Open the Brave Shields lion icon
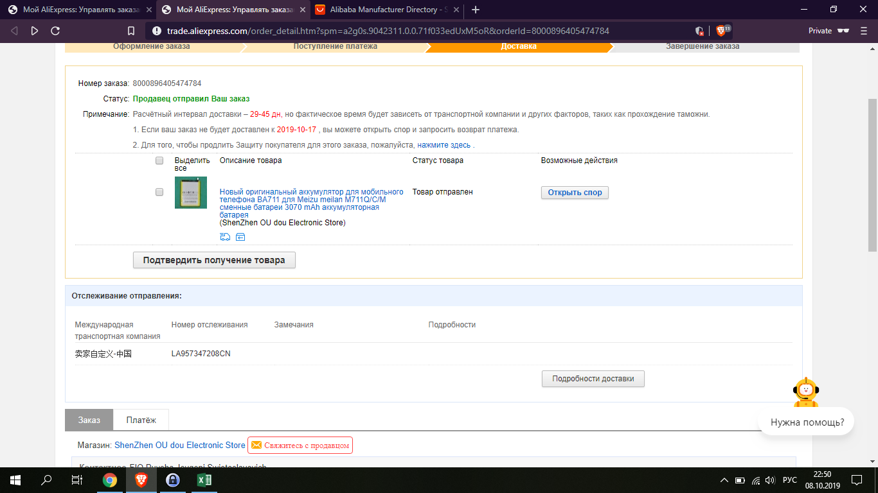Image resolution: width=878 pixels, height=493 pixels. [x=720, y=31]
